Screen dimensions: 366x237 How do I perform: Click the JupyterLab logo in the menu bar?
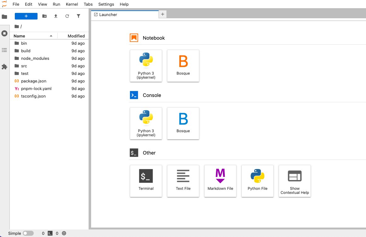(x=4, y=4)
